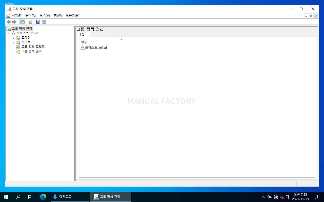
Task: Select 그룹 정책 결과 tree item
Action: (32, 52)
